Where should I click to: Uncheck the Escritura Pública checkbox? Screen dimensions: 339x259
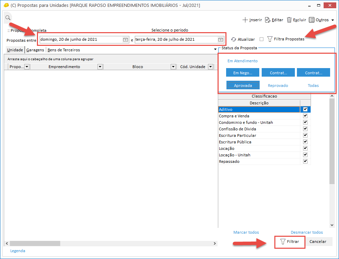click(305, 142)
